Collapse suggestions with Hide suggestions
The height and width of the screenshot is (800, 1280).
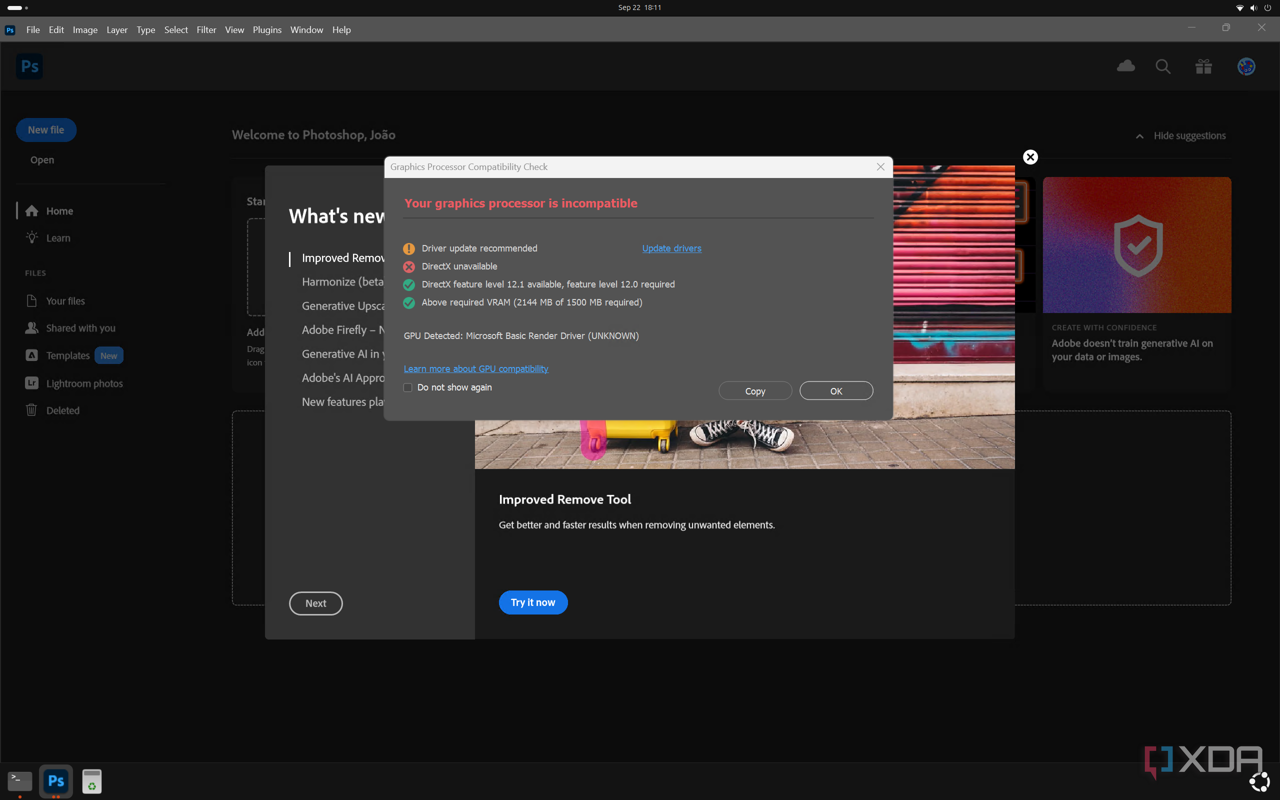(1189, 135)
